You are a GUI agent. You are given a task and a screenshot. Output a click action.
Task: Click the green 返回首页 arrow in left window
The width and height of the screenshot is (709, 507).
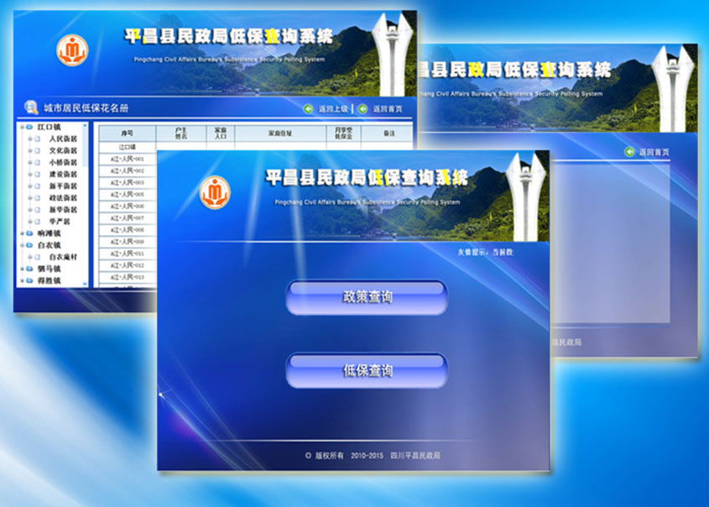362,108
